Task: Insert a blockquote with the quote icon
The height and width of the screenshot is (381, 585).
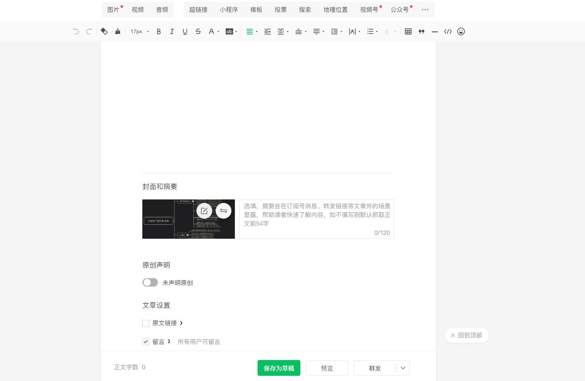Action: 421,31
